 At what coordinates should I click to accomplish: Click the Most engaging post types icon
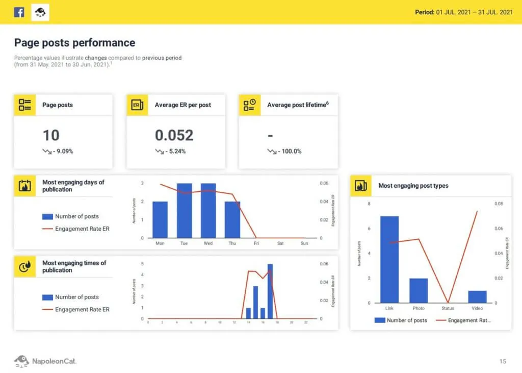(360, 186)
